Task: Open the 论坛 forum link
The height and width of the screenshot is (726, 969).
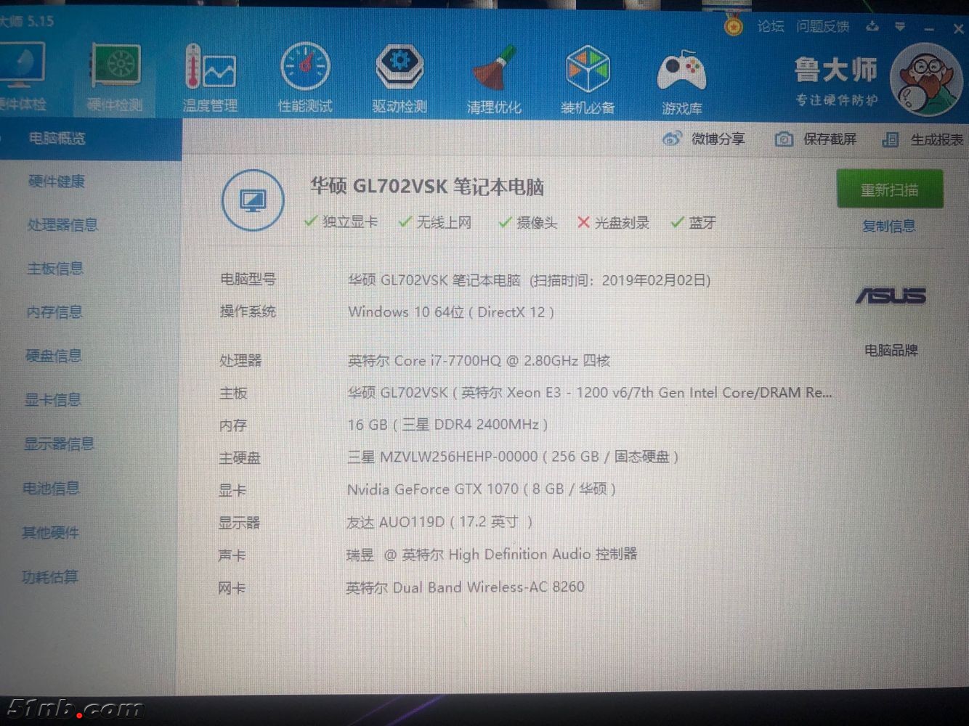Action: click(x=770, y=27)
